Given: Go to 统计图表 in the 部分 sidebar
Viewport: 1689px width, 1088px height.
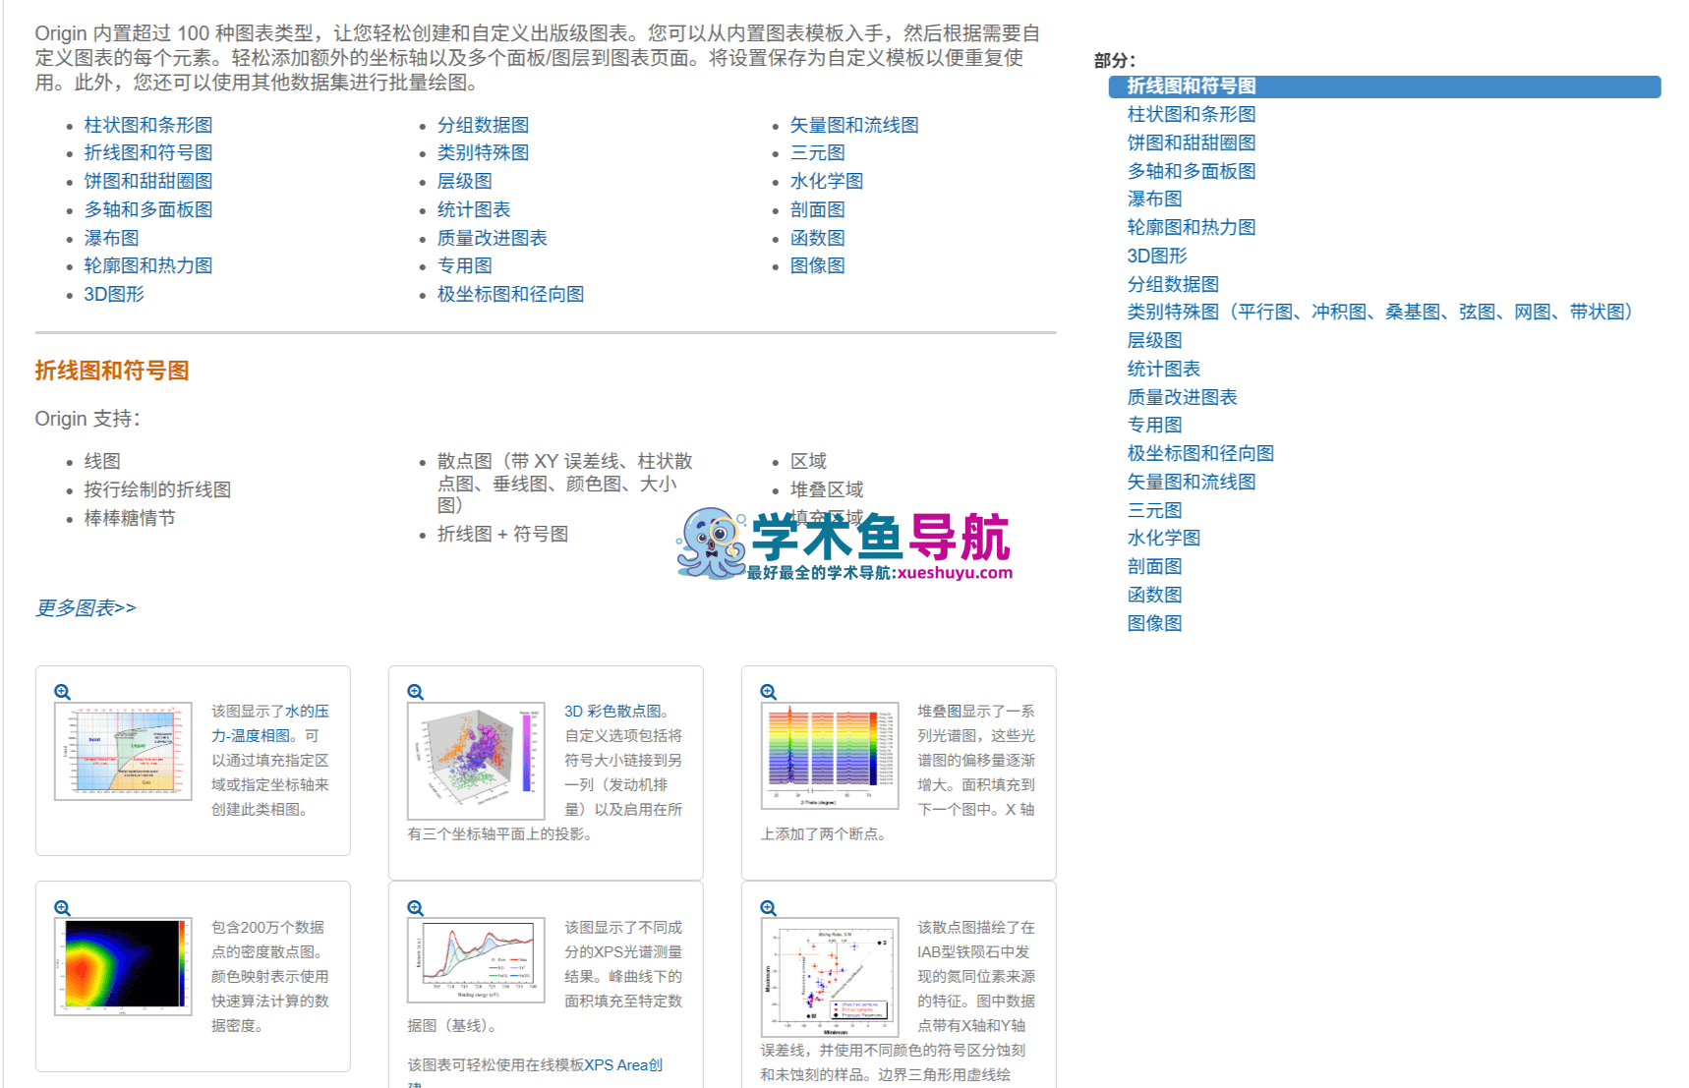Looking at the screenshot, I should 1164,370.
